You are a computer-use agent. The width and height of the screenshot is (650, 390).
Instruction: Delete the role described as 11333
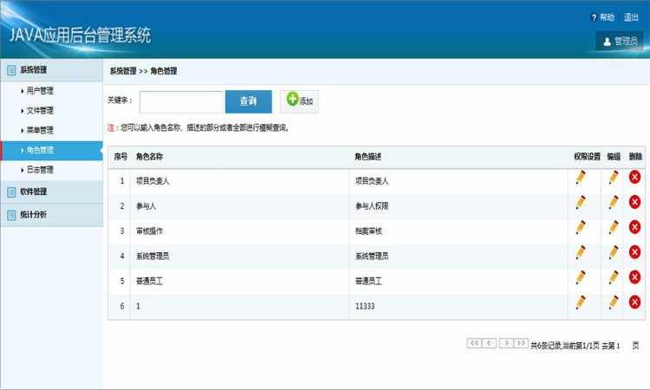pyautogui.click(x=634, y=302)
